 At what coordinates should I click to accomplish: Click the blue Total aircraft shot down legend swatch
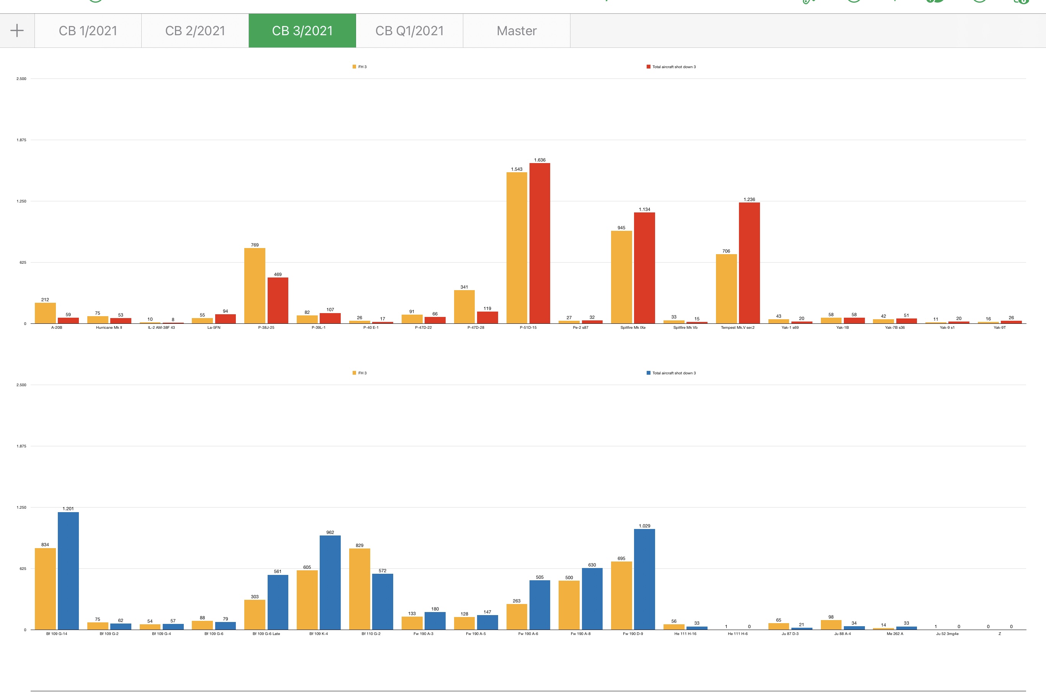(648, 373)
